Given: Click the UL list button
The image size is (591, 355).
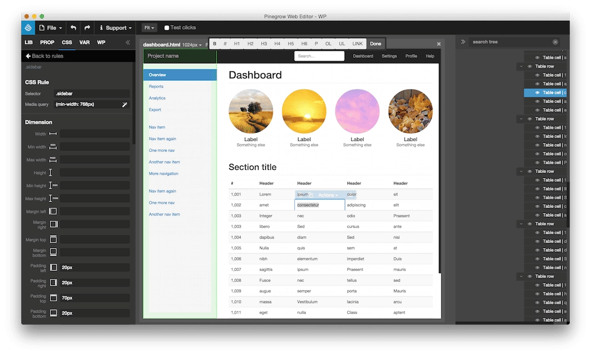Looking at the screenshot, I should coord(342,44).
